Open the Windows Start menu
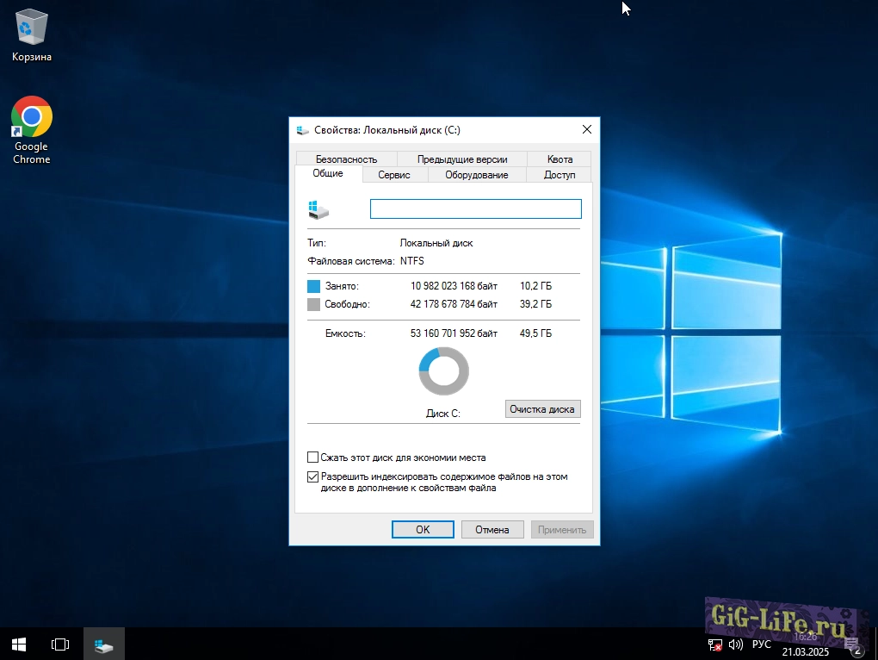 (x=19, y=644)
